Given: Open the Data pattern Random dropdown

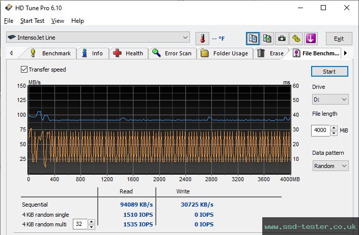Looking at the screenshot, I should pyautogui.click(x=330, y=166).
